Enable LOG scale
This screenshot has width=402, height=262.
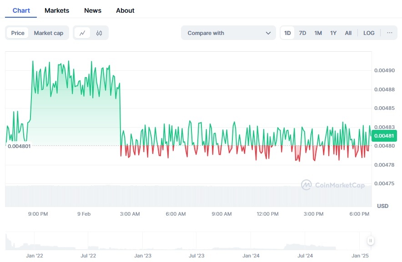click(369, 33)
